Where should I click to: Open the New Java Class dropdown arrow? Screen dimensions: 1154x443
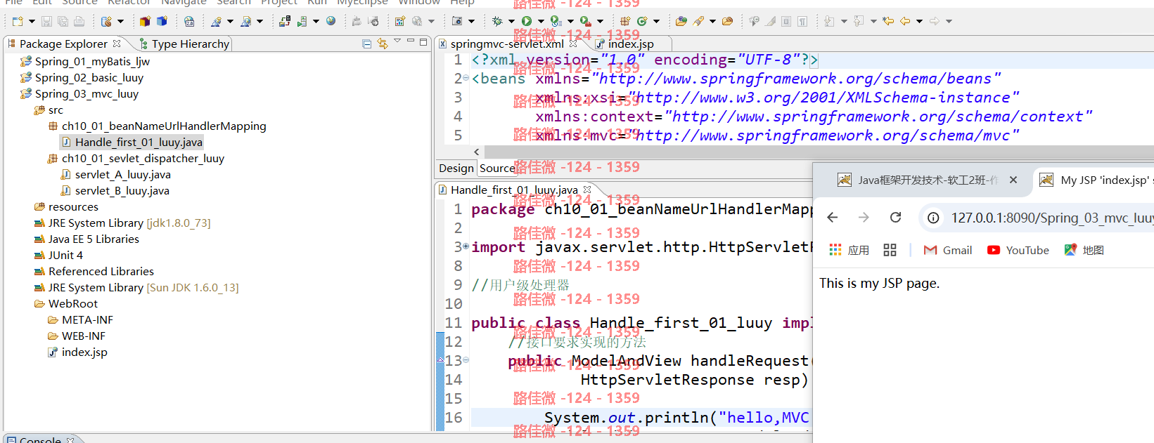656,21
